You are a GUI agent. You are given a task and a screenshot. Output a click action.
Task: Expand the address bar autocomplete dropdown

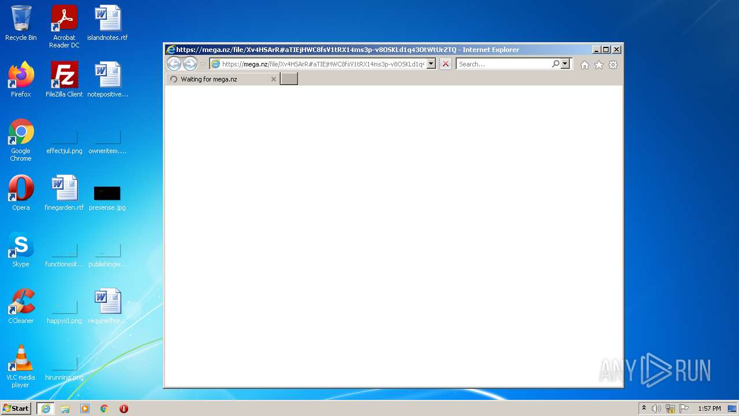click(431, 64)
